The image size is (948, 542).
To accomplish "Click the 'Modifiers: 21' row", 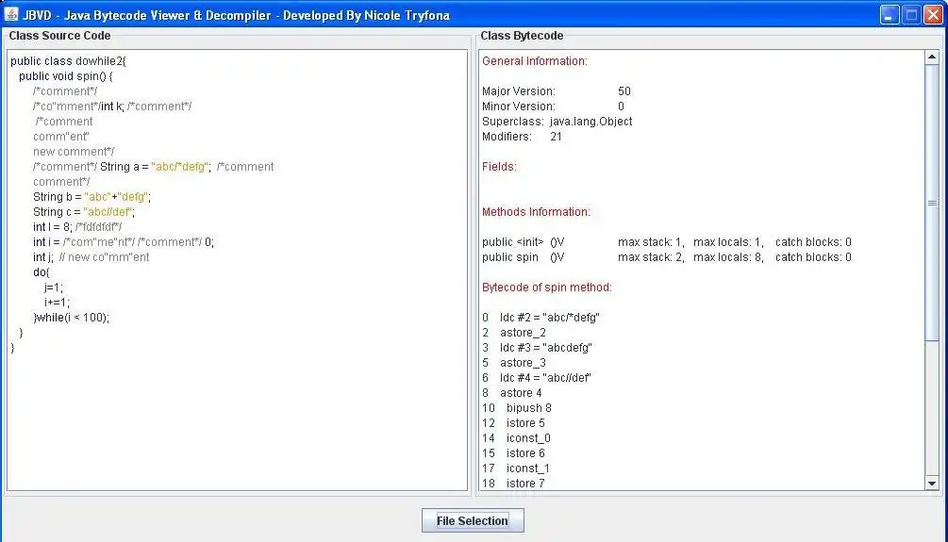I will pyautogui.click(x=522, y=137).
